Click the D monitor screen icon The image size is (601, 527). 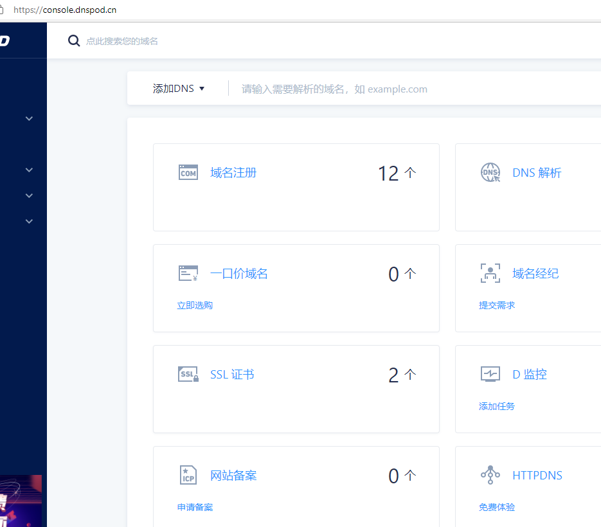(490, 374)
